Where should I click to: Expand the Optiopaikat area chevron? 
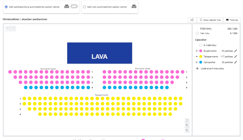click(x=197, y=62)
